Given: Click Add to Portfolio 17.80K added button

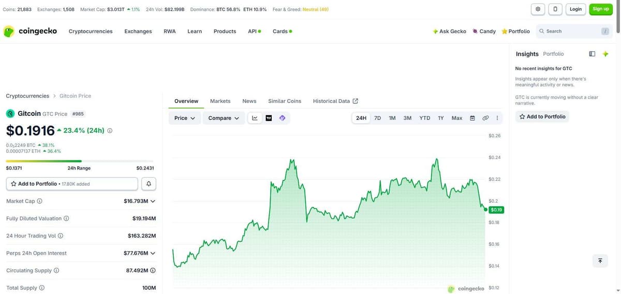Looking at the screenshot, I should 72,183.
